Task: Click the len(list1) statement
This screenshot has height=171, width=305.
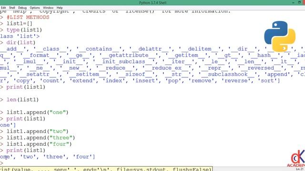Action: [22, 100]
